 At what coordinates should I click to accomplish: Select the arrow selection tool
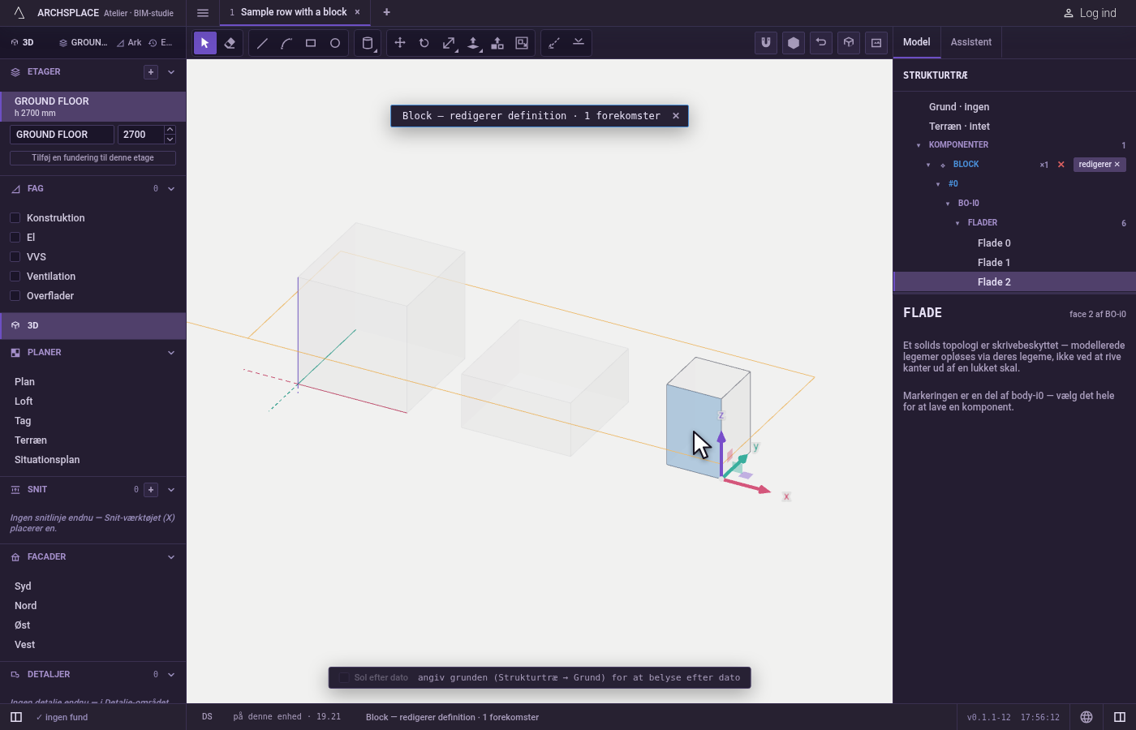(x=205, y=43)
